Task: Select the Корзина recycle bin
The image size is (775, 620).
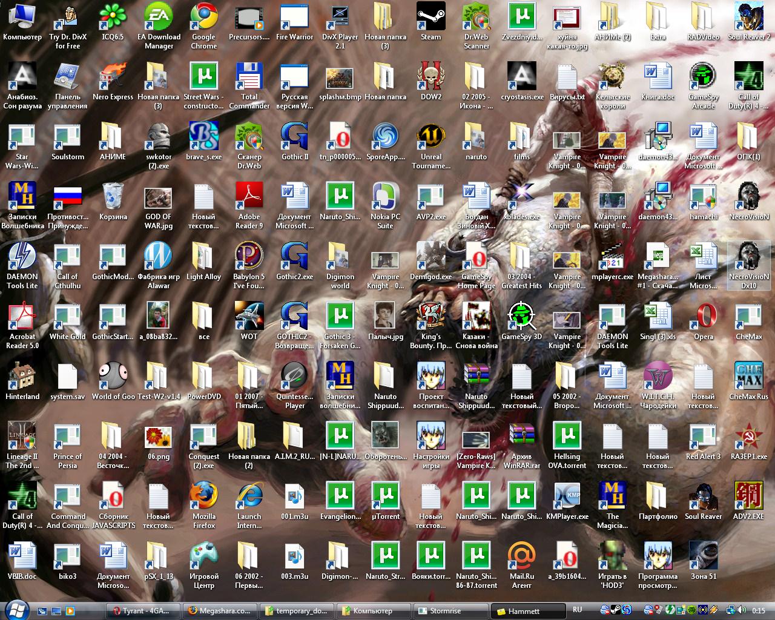Action: 113,197
